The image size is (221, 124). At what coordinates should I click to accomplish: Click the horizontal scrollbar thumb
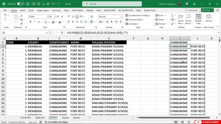[174, 117]
